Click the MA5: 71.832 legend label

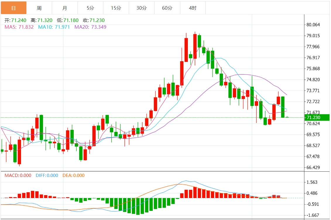click(19, 27)
